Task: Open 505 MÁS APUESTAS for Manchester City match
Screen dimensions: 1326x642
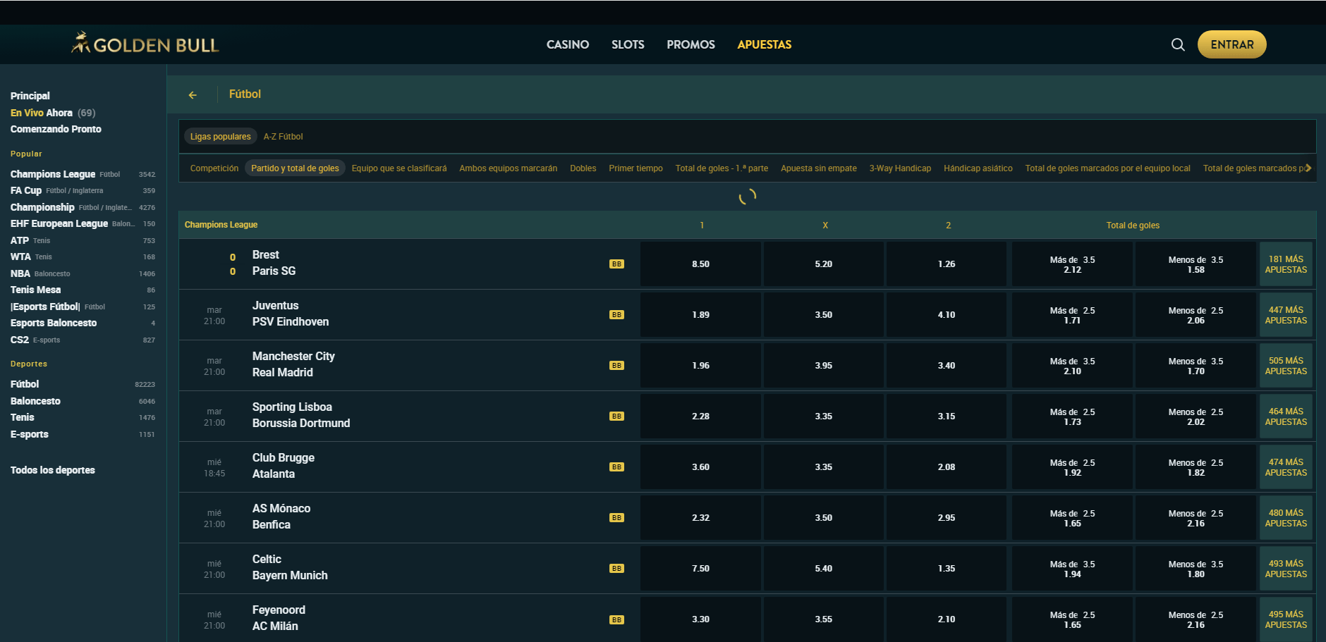Action: pyautogui.click(x=1286, y=366)
